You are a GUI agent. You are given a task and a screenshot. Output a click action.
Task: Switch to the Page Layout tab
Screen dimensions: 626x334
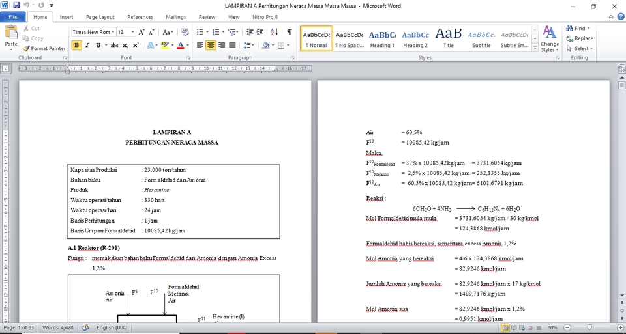100,17
